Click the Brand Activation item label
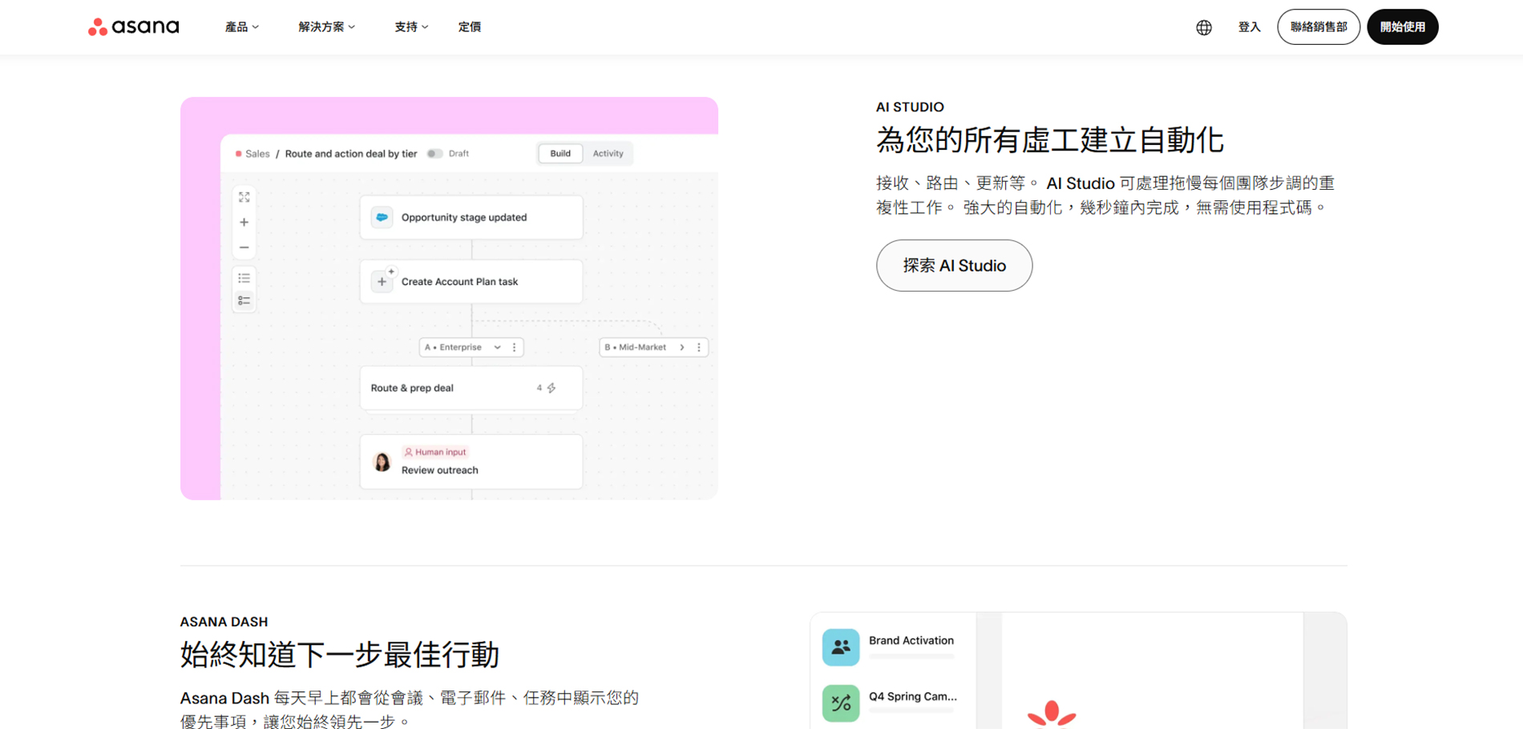This screenshot has width=1523, height=729. coord(911,641)
